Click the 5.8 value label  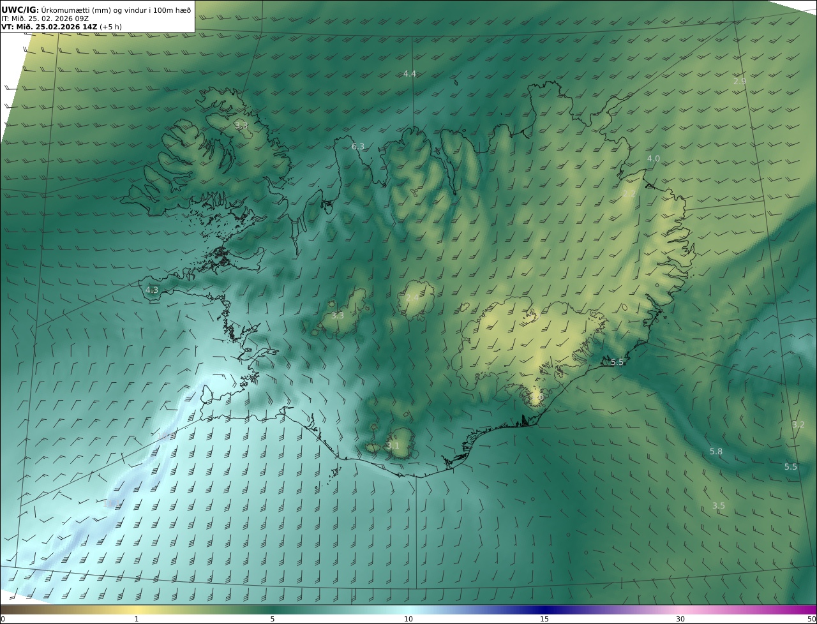pyautogui.click(x=716, y=452)
